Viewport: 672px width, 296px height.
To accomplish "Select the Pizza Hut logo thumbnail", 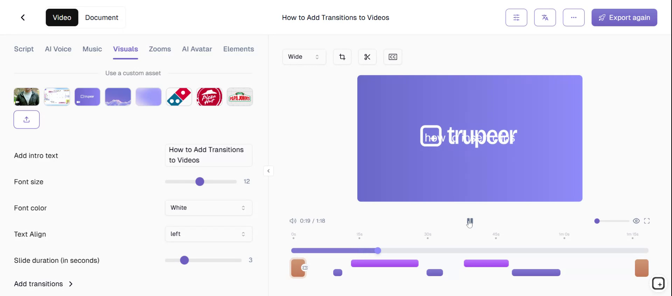I will coord(209,97).
